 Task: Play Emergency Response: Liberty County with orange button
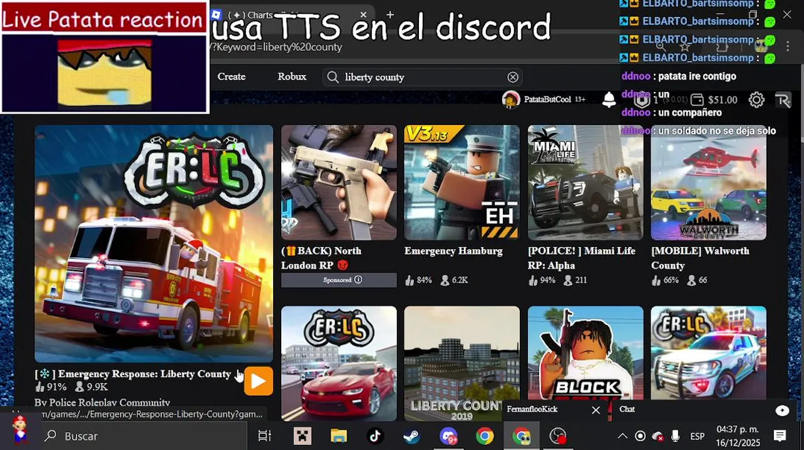point(259,381)
